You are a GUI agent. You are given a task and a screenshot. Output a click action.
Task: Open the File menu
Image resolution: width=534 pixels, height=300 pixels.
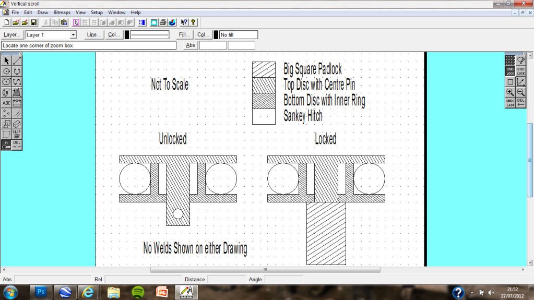[15, 12]
